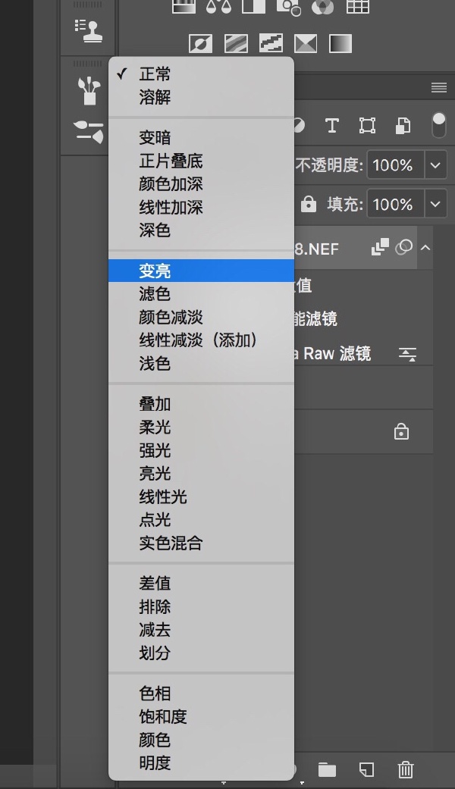Click the trash icon to delete layer
455x789 pixels.
(406, 770)
